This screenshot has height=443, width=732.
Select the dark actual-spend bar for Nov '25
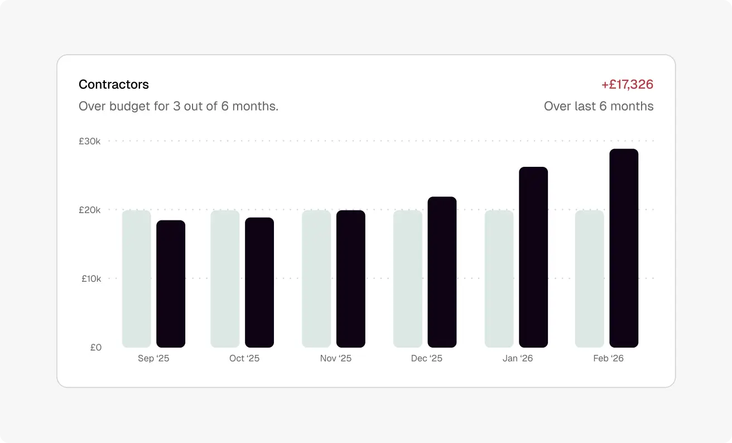tap(351, 279)
